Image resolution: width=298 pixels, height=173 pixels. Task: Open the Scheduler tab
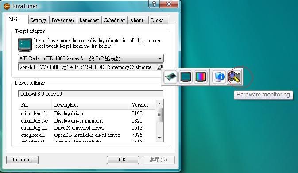coord(115,20)
